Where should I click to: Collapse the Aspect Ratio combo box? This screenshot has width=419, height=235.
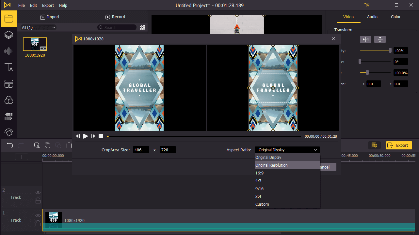pos(287,150)
